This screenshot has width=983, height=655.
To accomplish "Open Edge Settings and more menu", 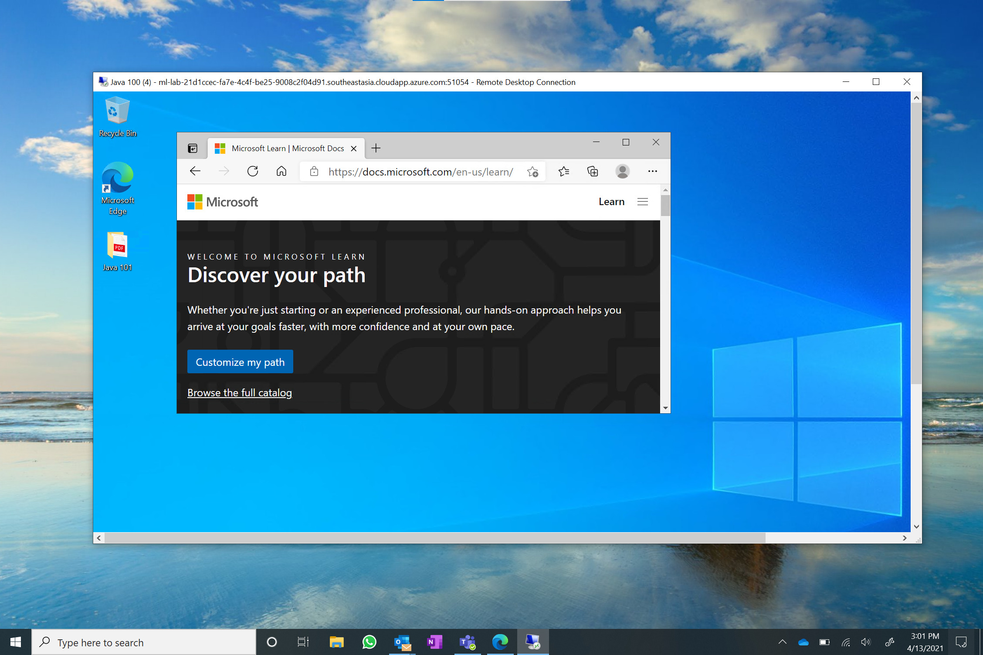I will [652, 171].
